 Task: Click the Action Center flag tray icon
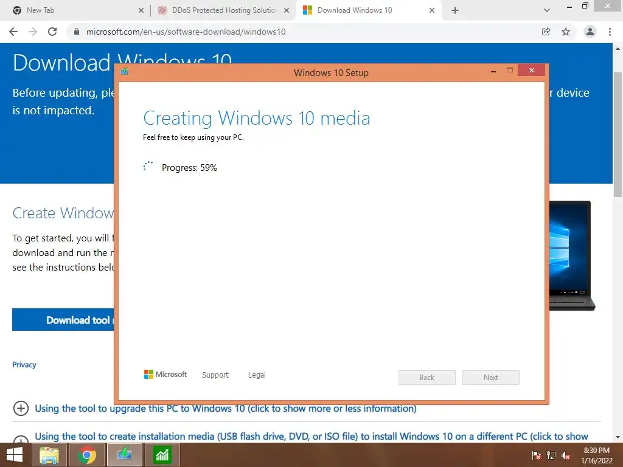(x=537, y=455)
